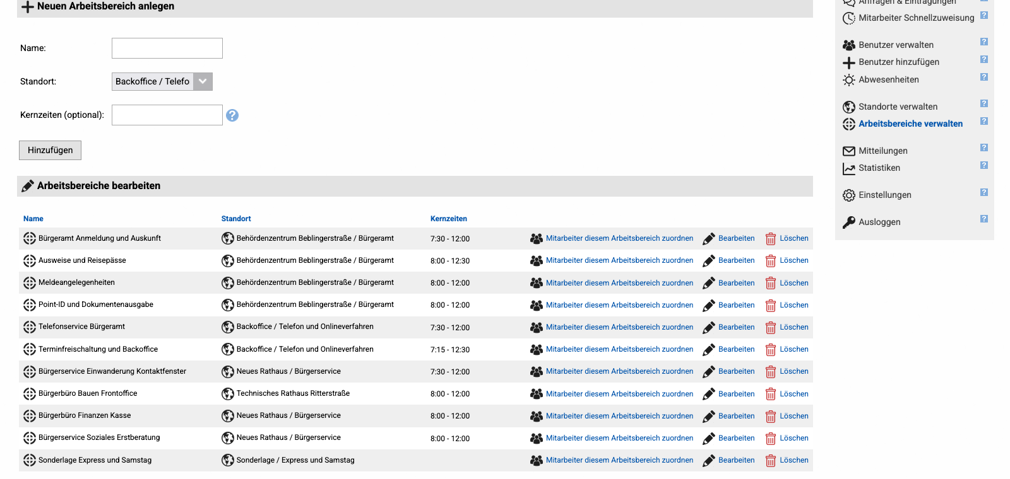Click the people icon for Terminfreischaltung und Backoffice
The height and width of the screenshot is (479, 1010).
[x=537, y=350]
